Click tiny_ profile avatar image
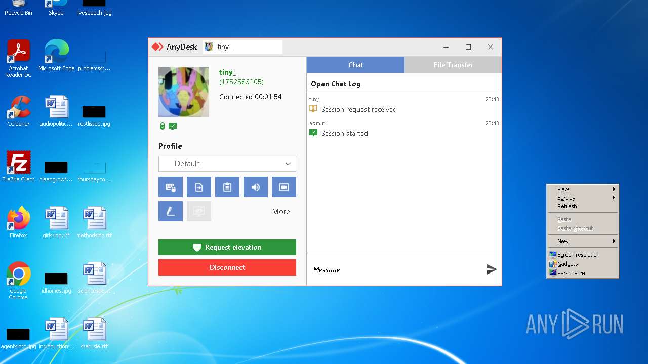 click(184, 92)
